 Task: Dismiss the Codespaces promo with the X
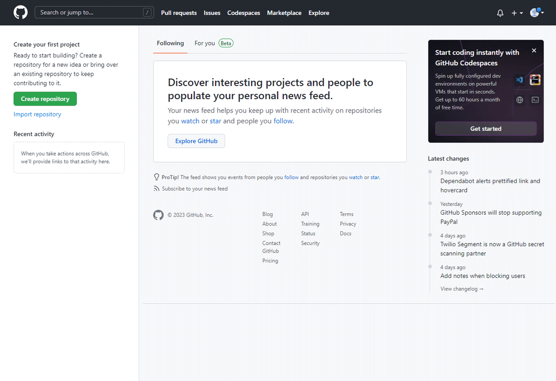[534, 51]
